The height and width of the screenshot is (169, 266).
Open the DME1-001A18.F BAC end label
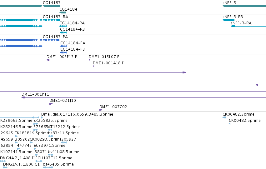tap(108, 63)
